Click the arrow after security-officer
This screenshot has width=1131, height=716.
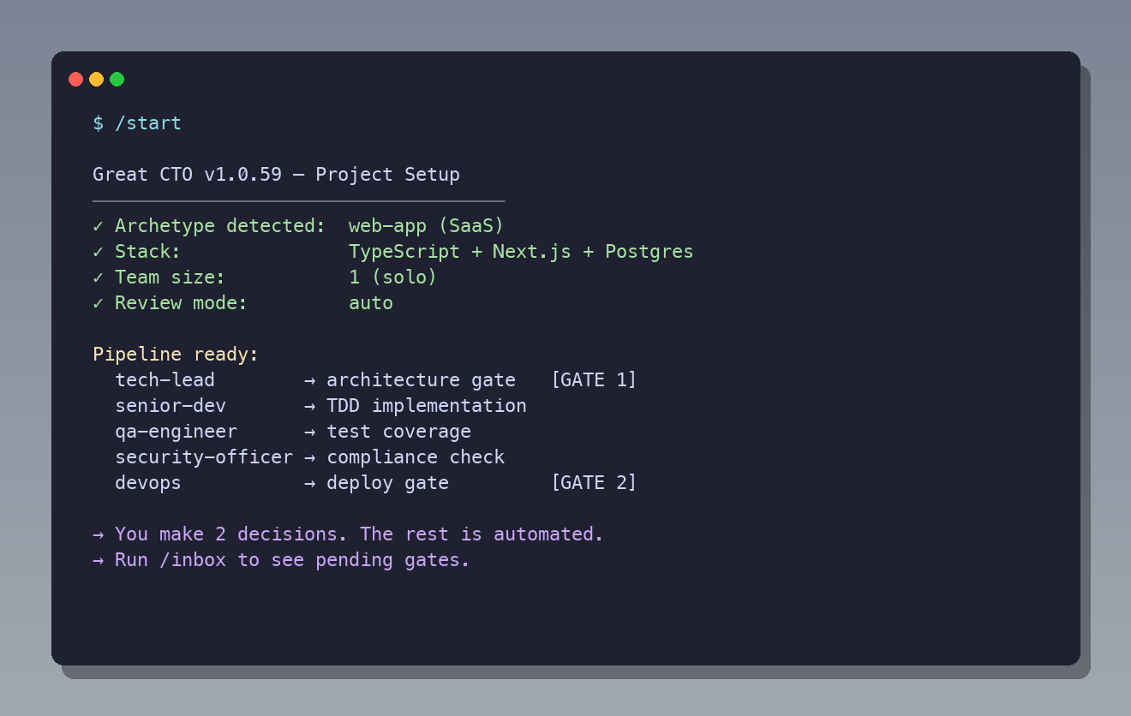pyautogui.click(x=309, y=457)
